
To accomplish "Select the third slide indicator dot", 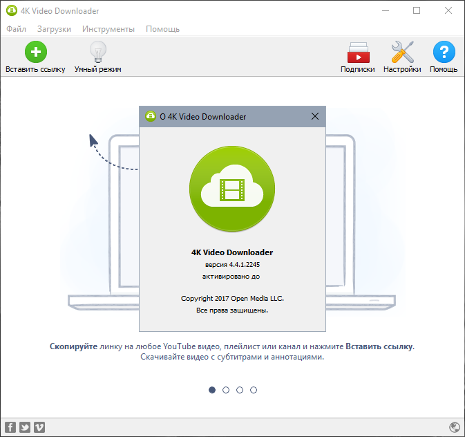I will 240,390.
